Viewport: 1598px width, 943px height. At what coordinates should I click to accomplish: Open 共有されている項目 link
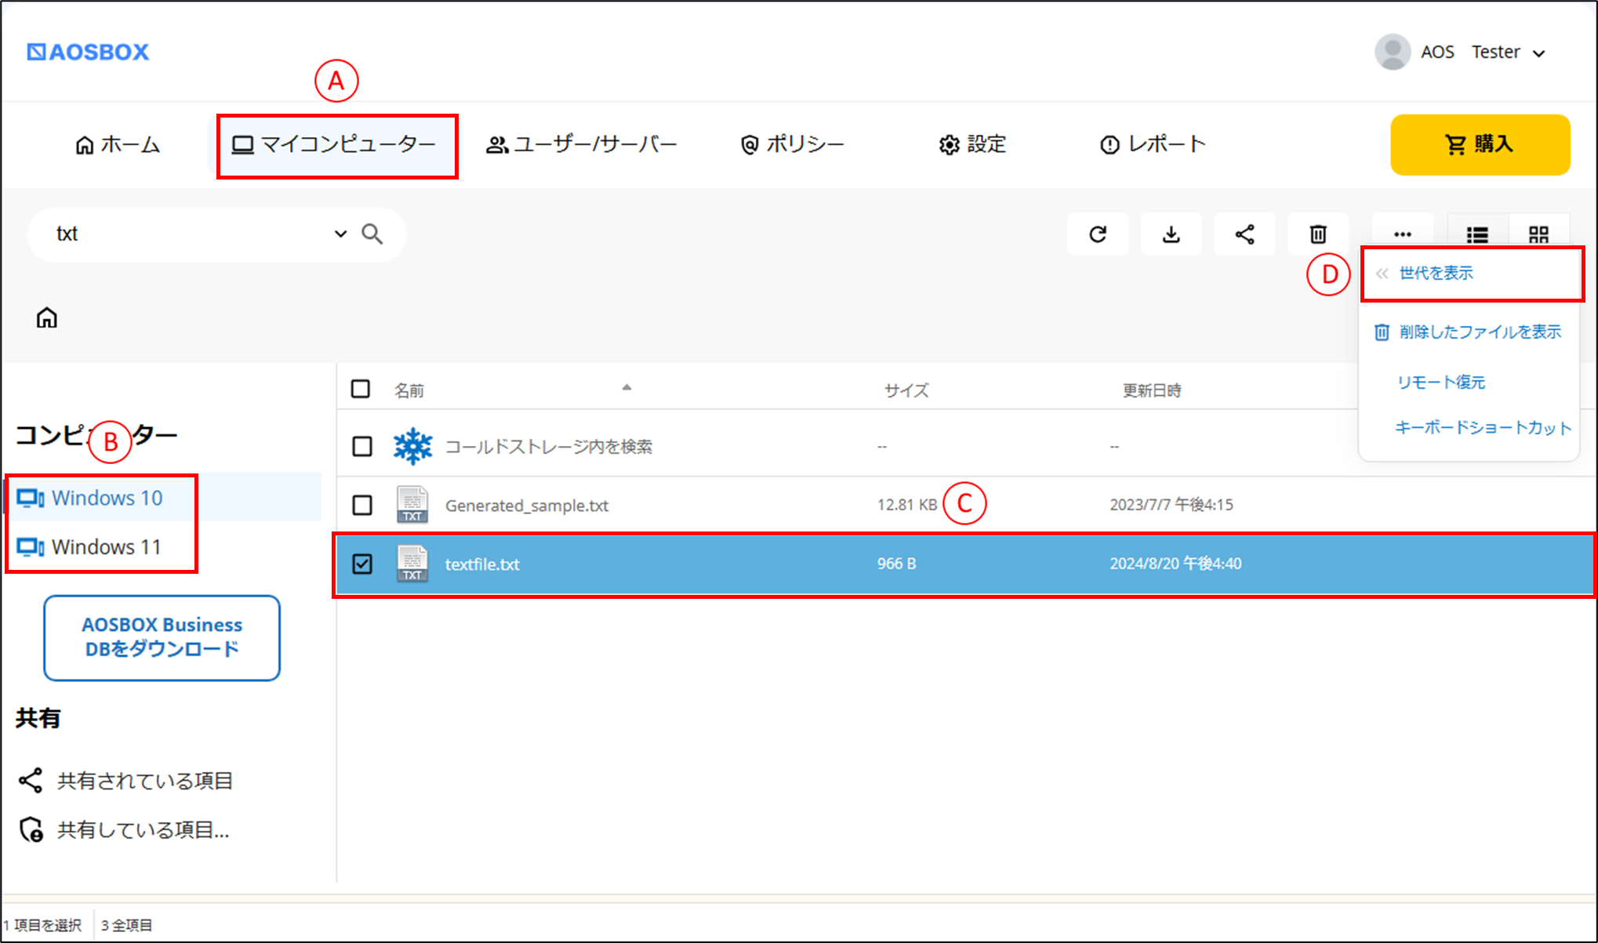(x=125, y=781)
